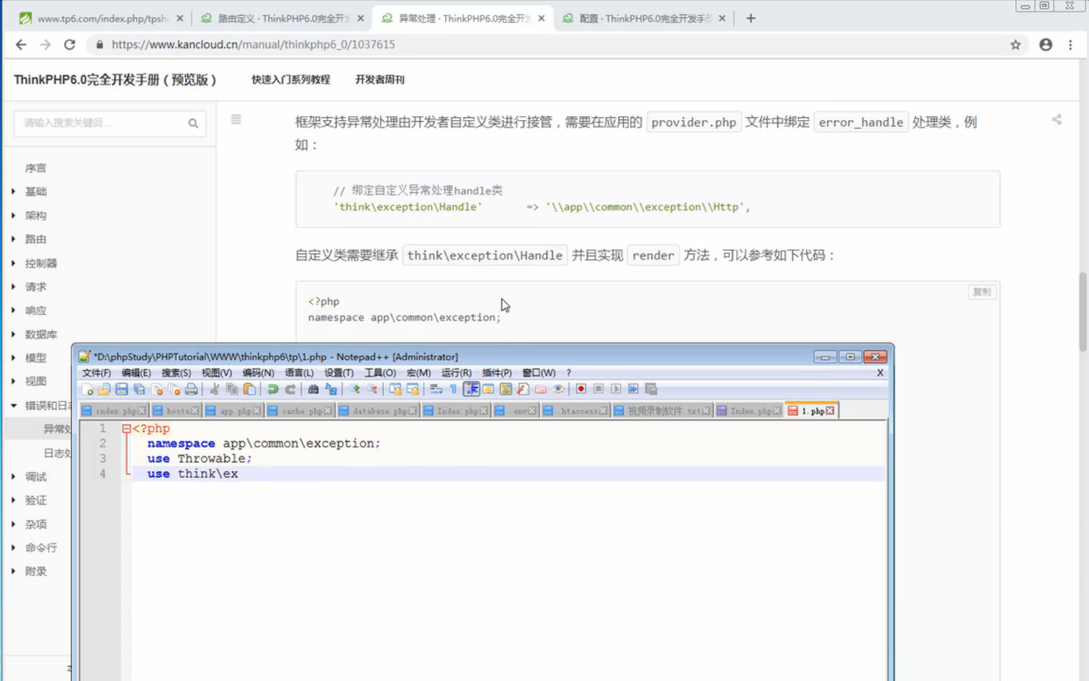Click the search magnifier in manual sidebar
This screenshot has height=681, width=1089.
click(x=193, y=123)
